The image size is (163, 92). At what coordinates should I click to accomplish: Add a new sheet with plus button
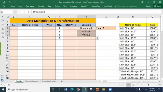pos(62,81)
